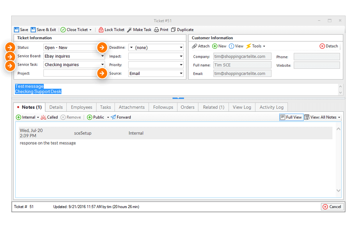Click the blue splitter collapse handle
Image resolution: width=351 pixels, height=242 pixels.
tap(178, 98)
